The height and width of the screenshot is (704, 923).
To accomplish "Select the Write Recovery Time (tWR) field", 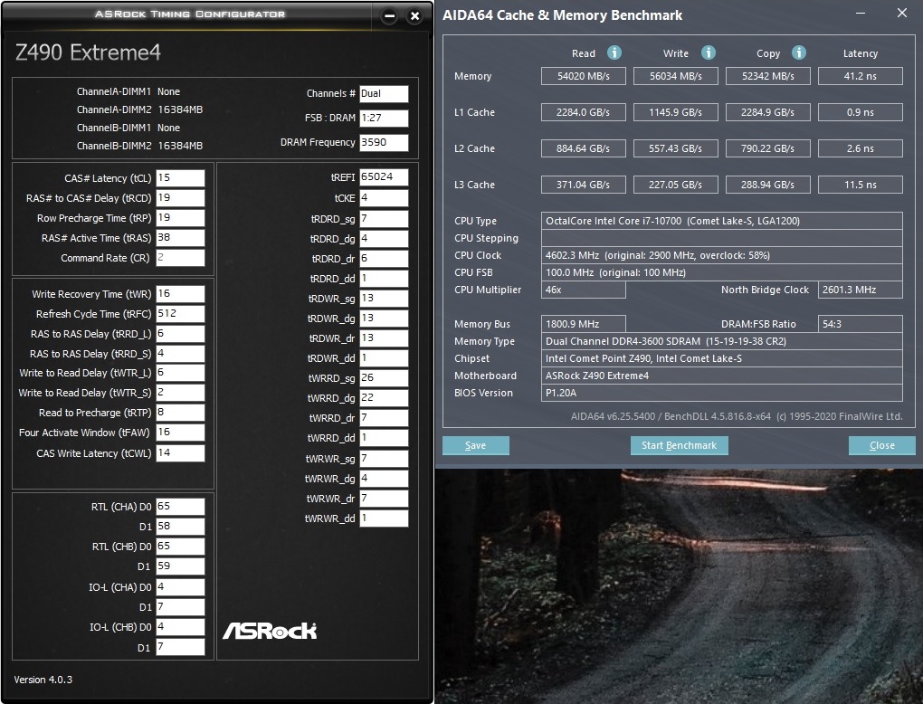I will (x=180, y=294).
